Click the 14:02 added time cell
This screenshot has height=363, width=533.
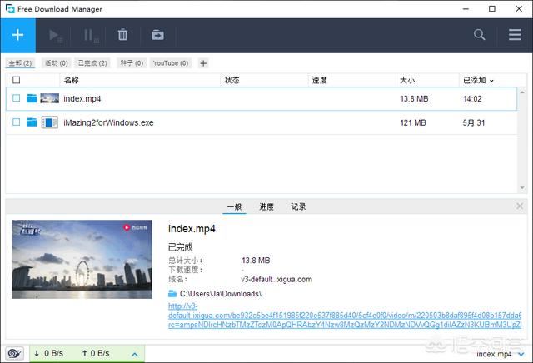tap(472, 99)
